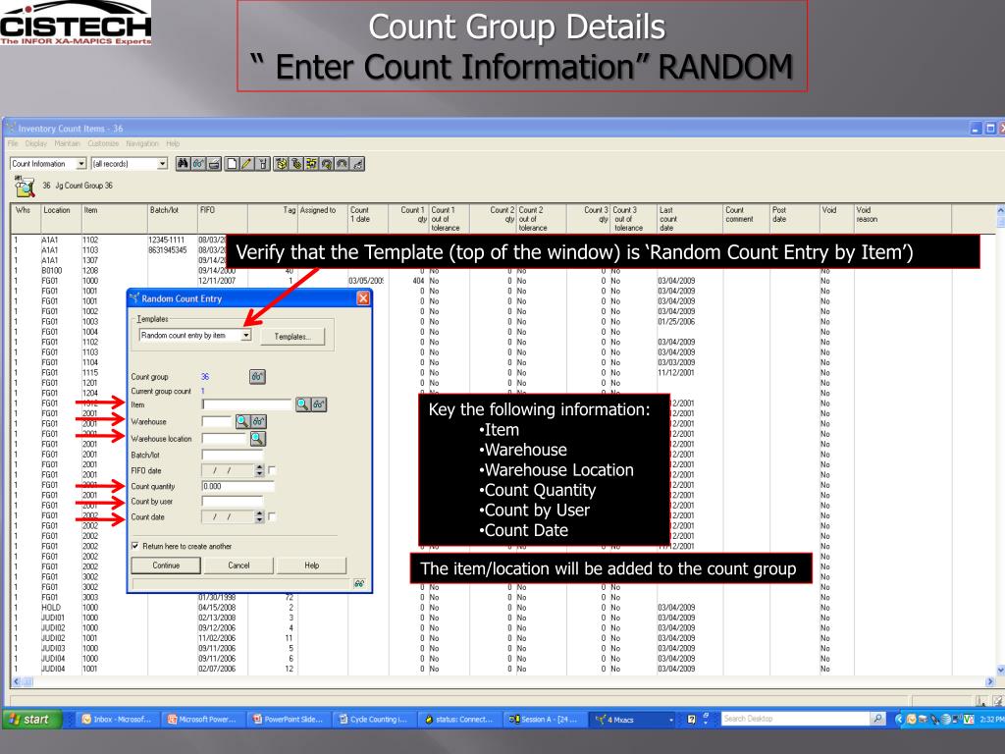The width and height of the screenshot is (1005, 754).
Task: Click the blank page create icon in toolbar
Action: pos(232,164)
